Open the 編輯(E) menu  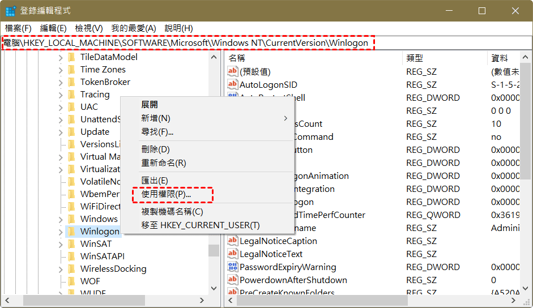pos(53,28)
